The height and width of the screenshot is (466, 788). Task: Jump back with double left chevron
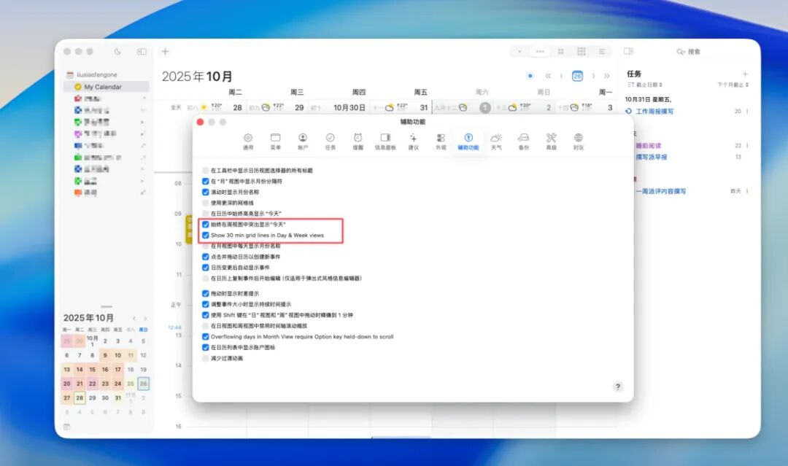point(548,76)
